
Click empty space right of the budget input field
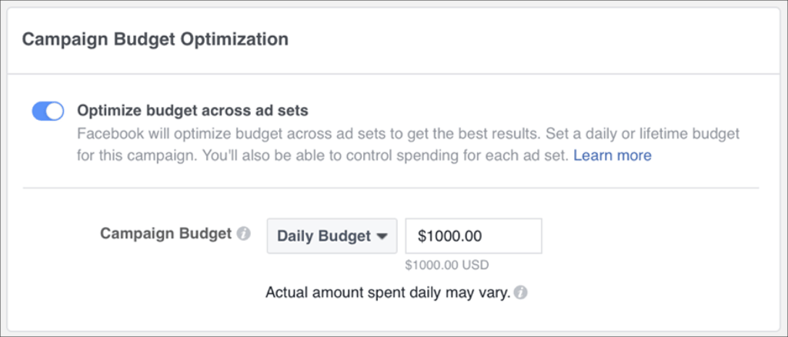coord(648,236)
